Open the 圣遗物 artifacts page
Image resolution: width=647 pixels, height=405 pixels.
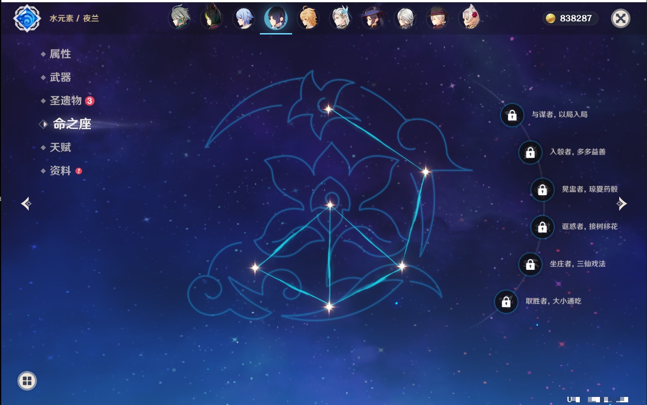65,101
